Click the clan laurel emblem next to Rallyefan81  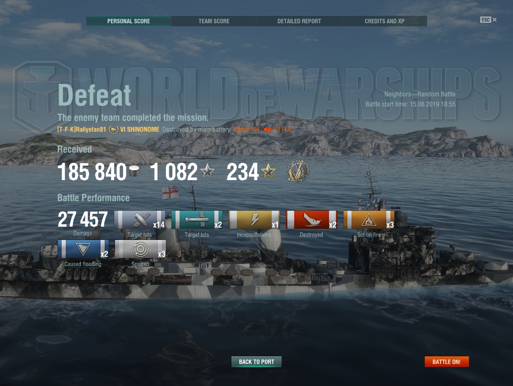click(x=113, y=130)
